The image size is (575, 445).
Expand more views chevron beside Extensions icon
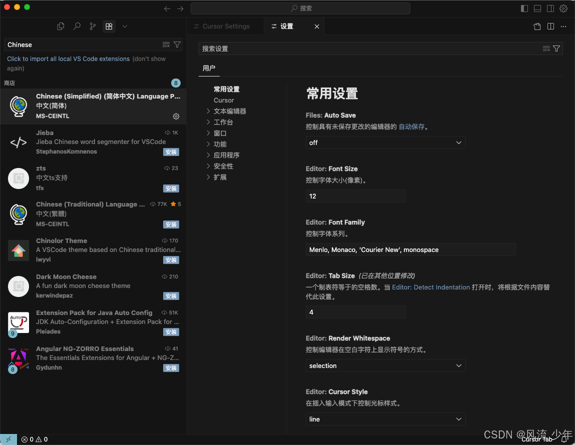click(125, 26)
